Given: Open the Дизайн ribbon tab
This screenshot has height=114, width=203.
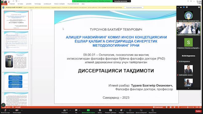Looking at the screenshot, I should coord(29,4).
